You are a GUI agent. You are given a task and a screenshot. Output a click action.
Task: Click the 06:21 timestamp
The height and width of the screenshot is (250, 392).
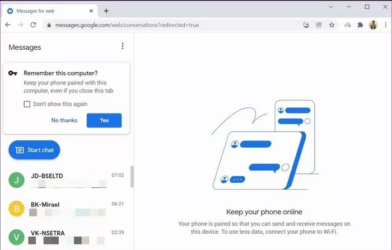[x=118, y=204]
